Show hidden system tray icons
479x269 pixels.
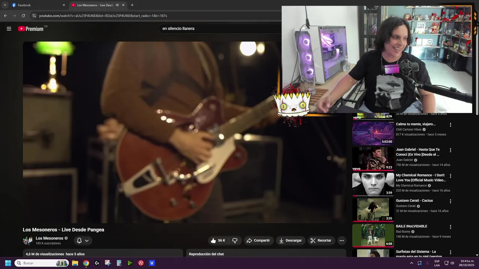tap(411, 263)
